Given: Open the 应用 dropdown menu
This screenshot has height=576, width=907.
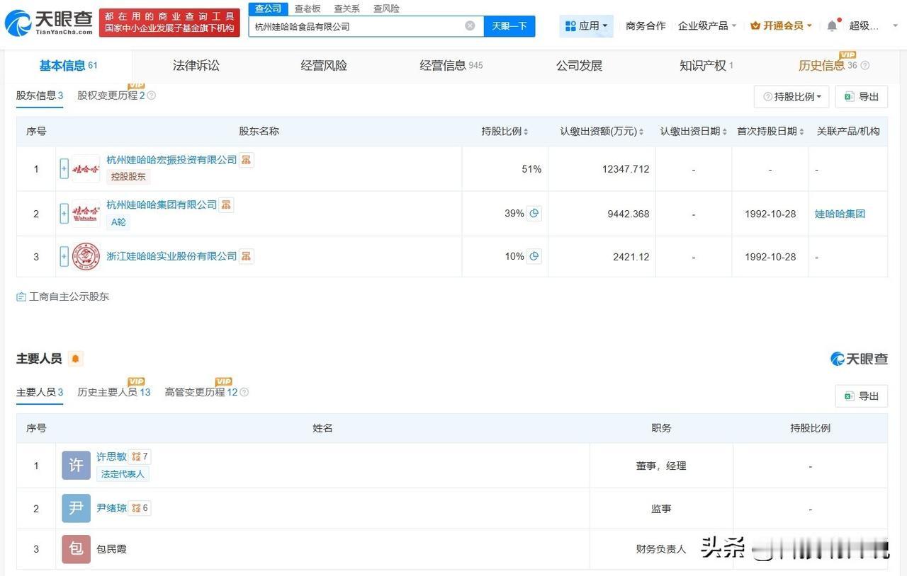Looking at the screenshot, I should (587, 26).
